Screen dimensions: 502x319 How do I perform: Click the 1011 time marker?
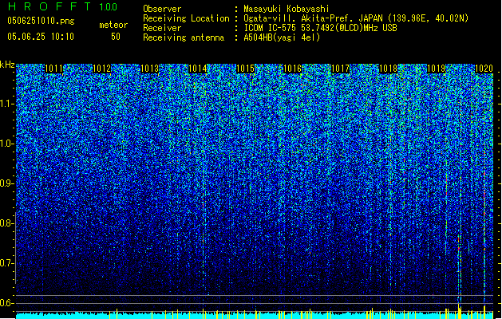click(53, 69)
